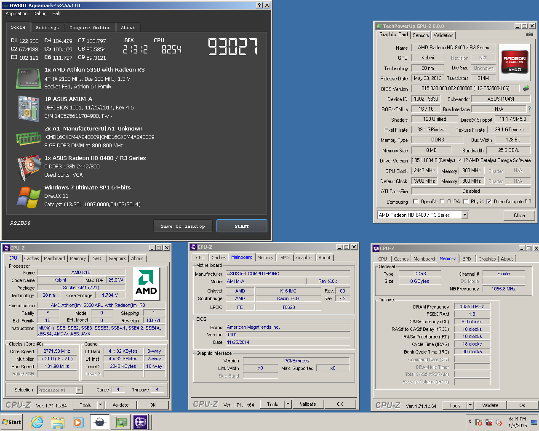Viewport: 539px width, 431px height.
Task: Open Internet Explorer from the taskbar
Action: click(x=37, y=422)
